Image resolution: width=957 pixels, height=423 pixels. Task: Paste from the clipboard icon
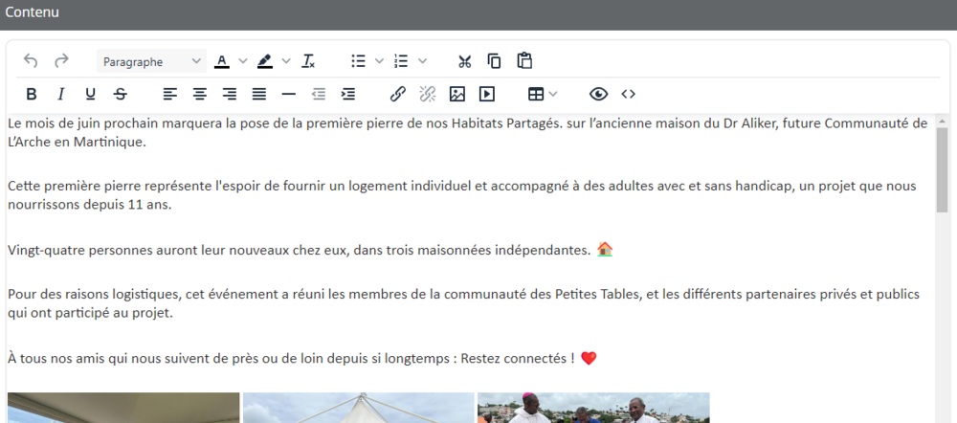524,61
